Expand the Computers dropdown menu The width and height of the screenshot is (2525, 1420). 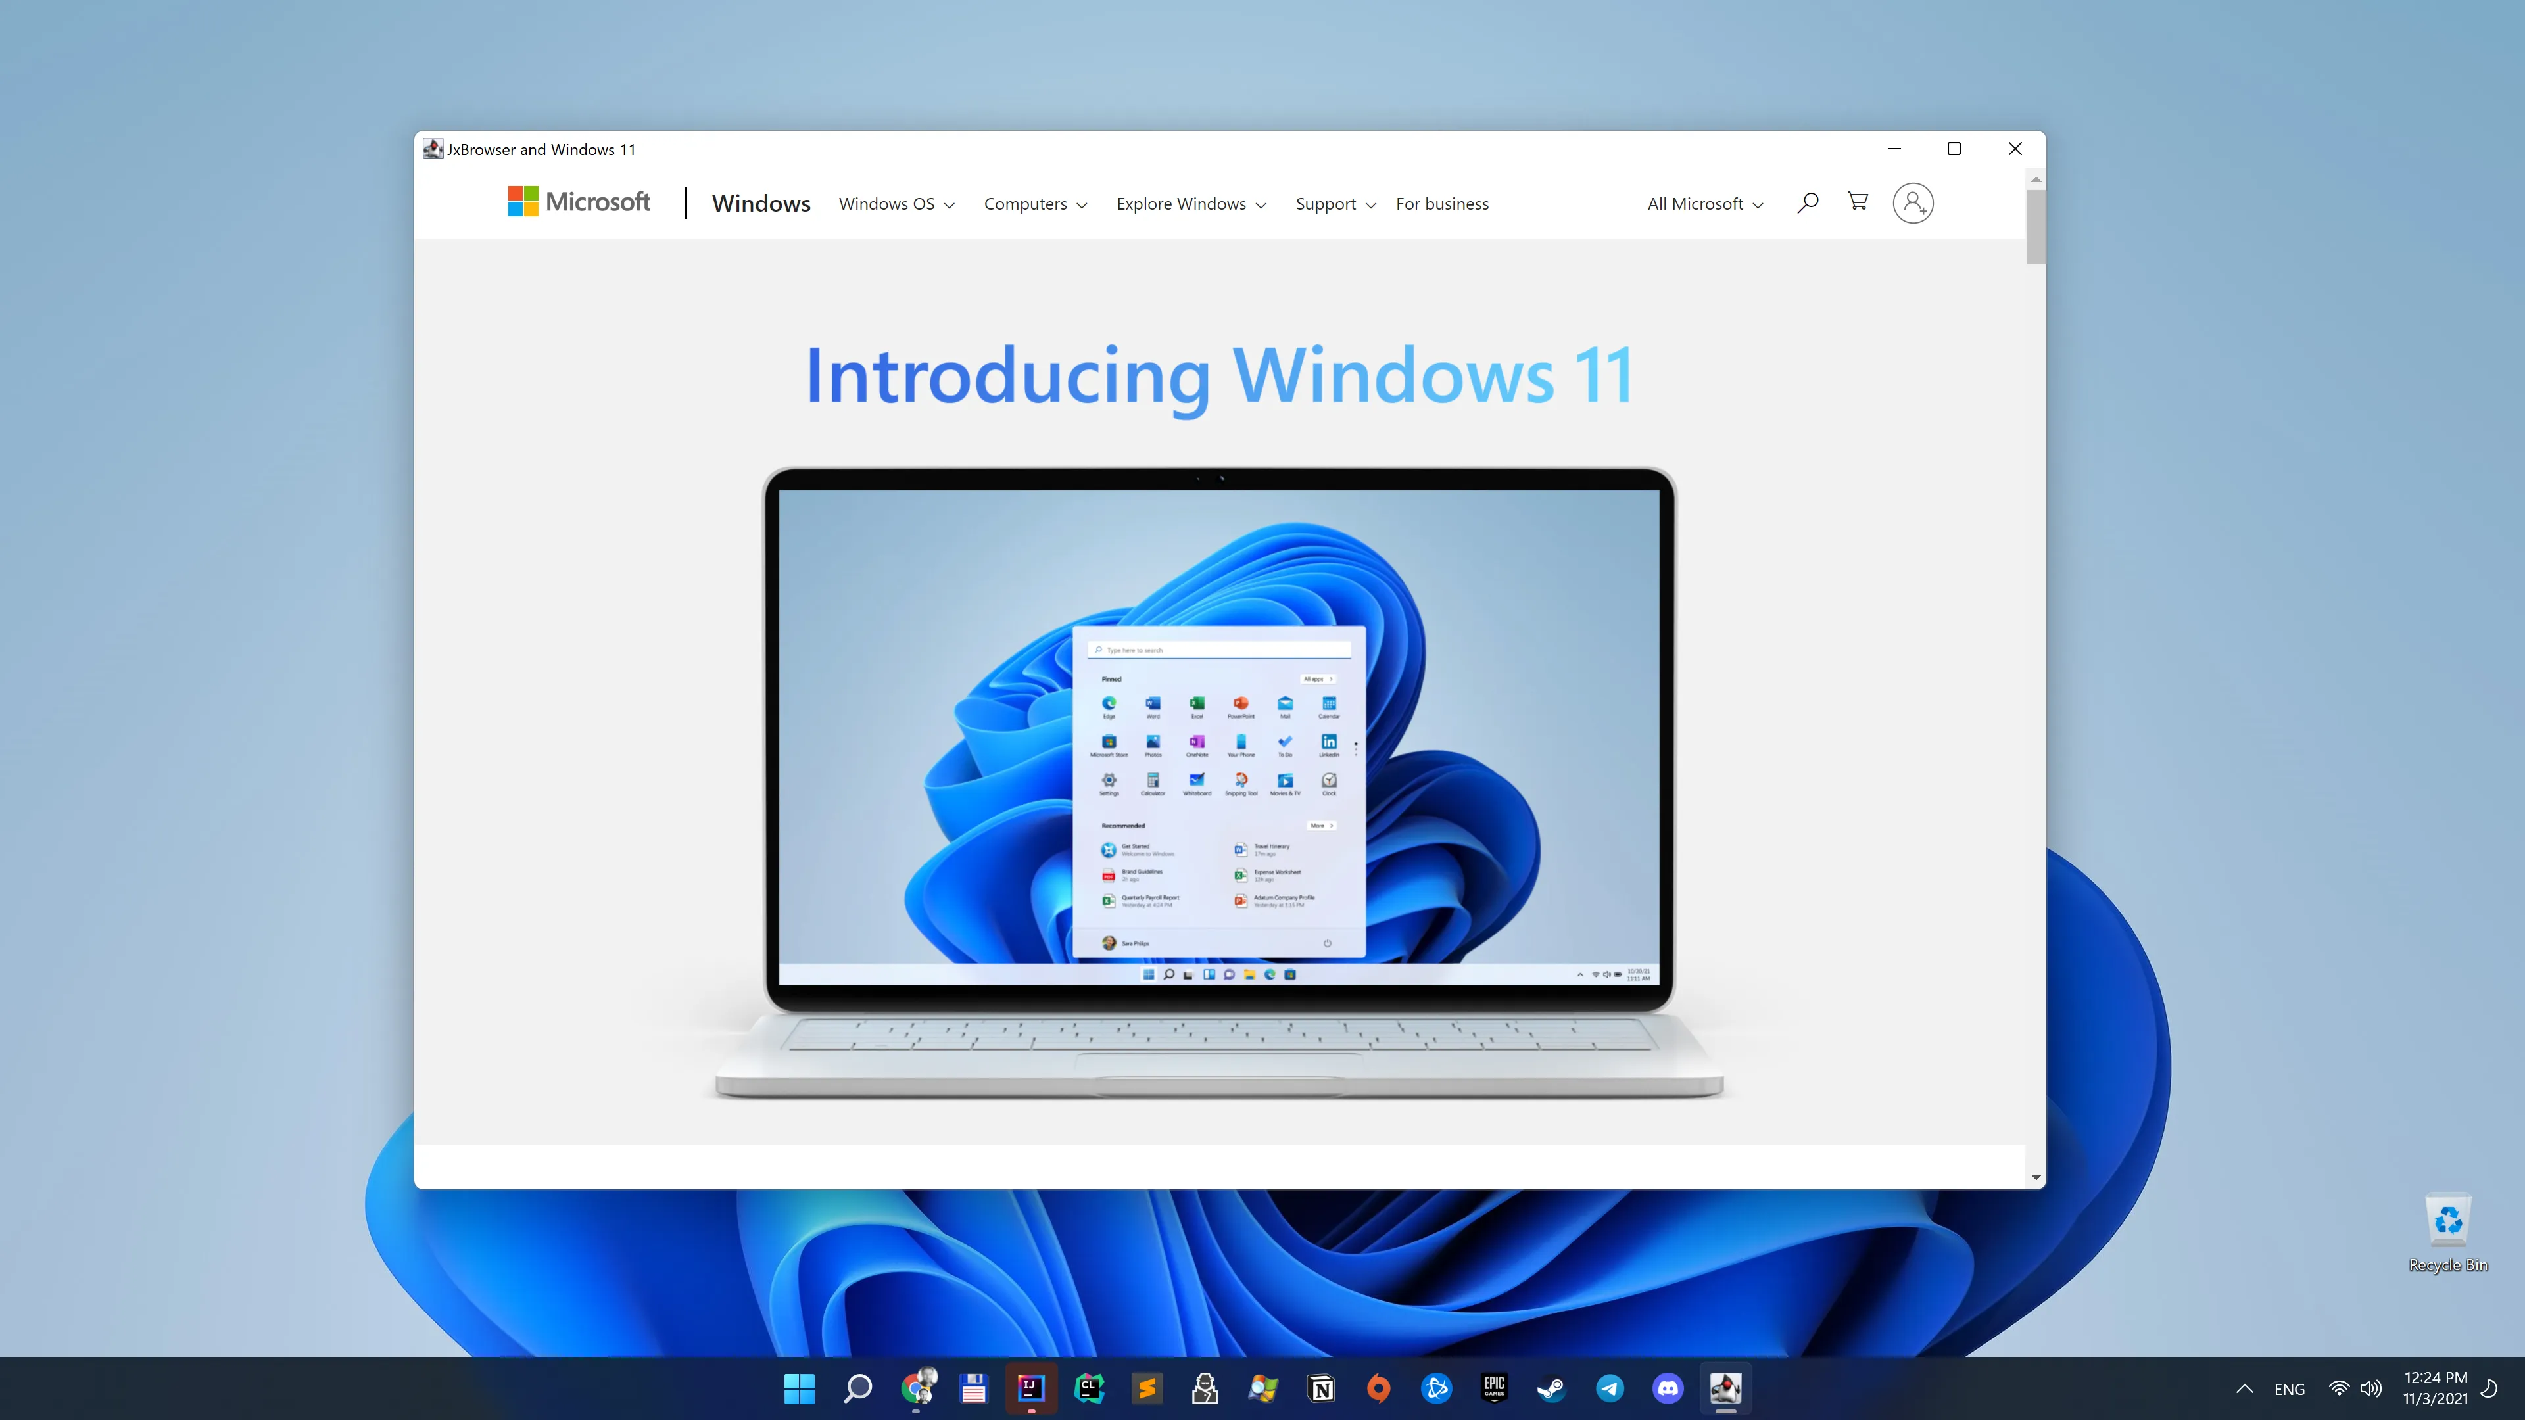click(x=1035, y=204)
